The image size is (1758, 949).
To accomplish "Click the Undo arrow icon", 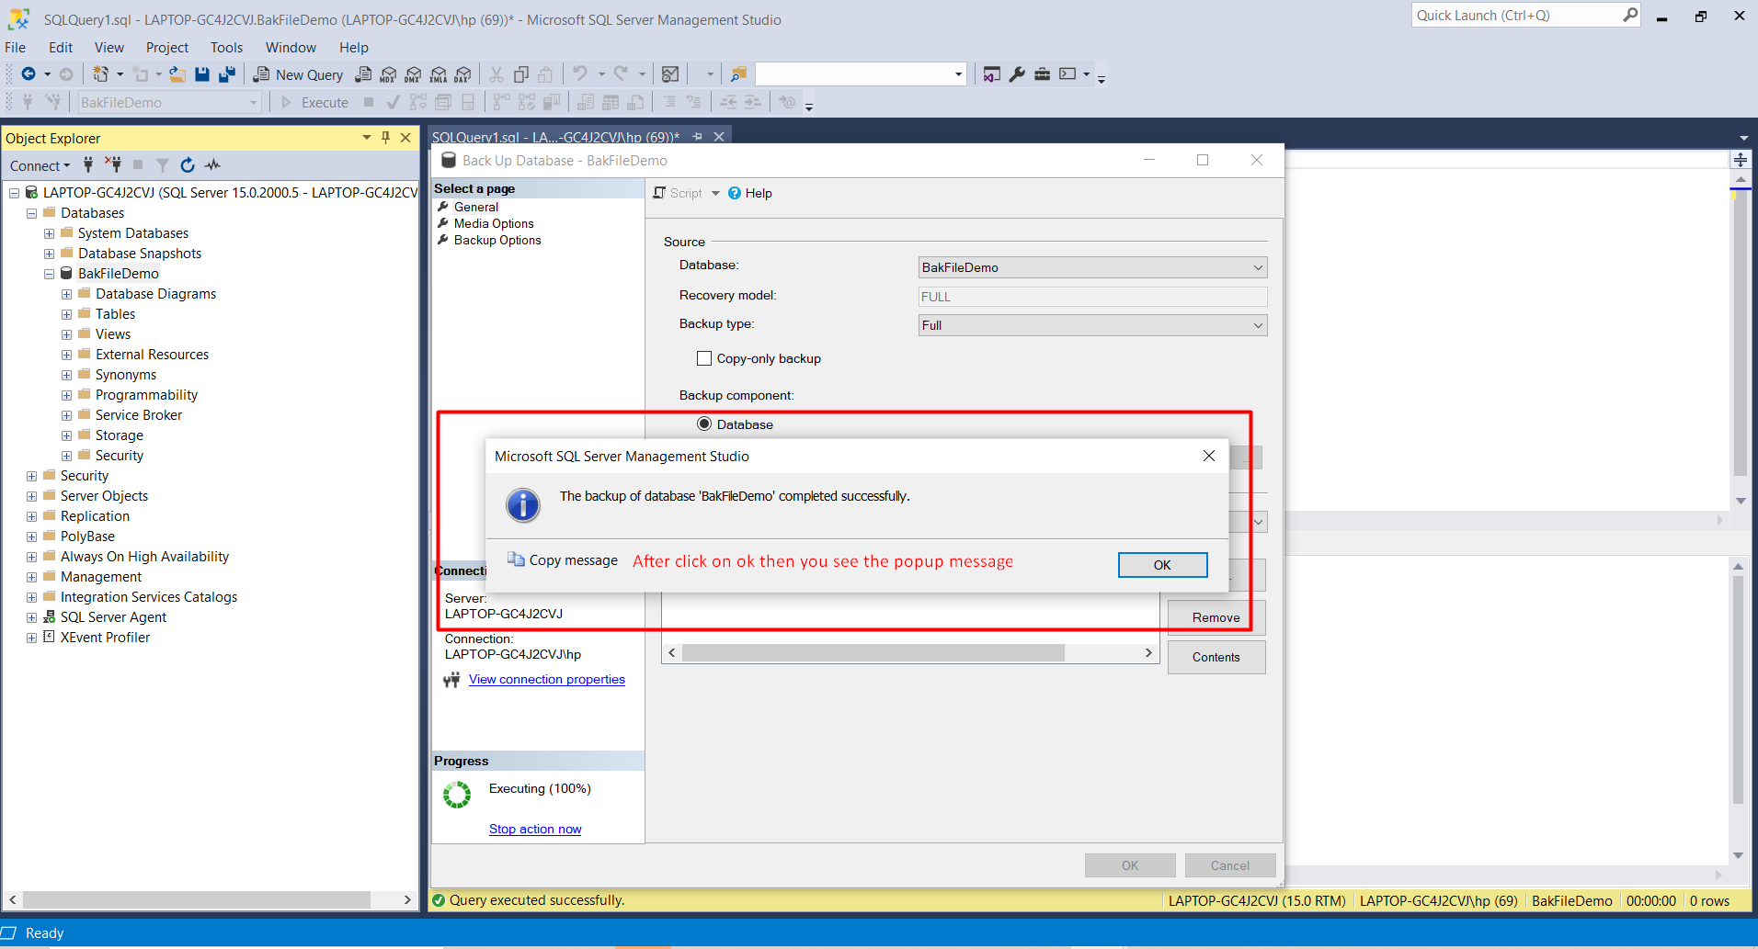I will 580,74.
